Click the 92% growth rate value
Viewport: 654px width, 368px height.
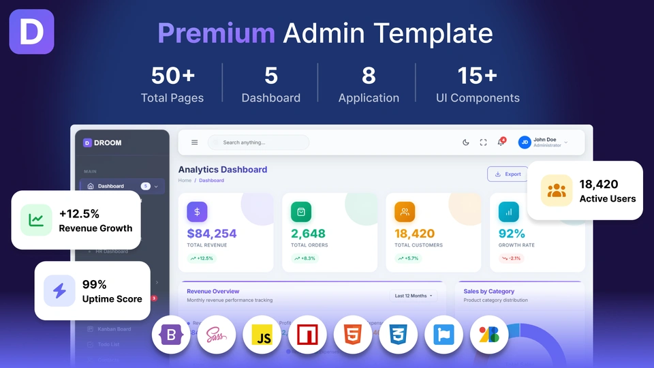pos(512,233)
